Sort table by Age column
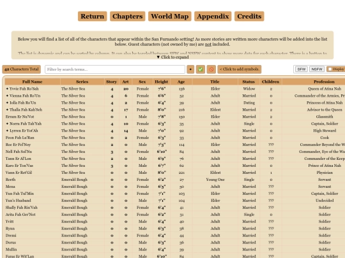 click(x=181, y=82)
